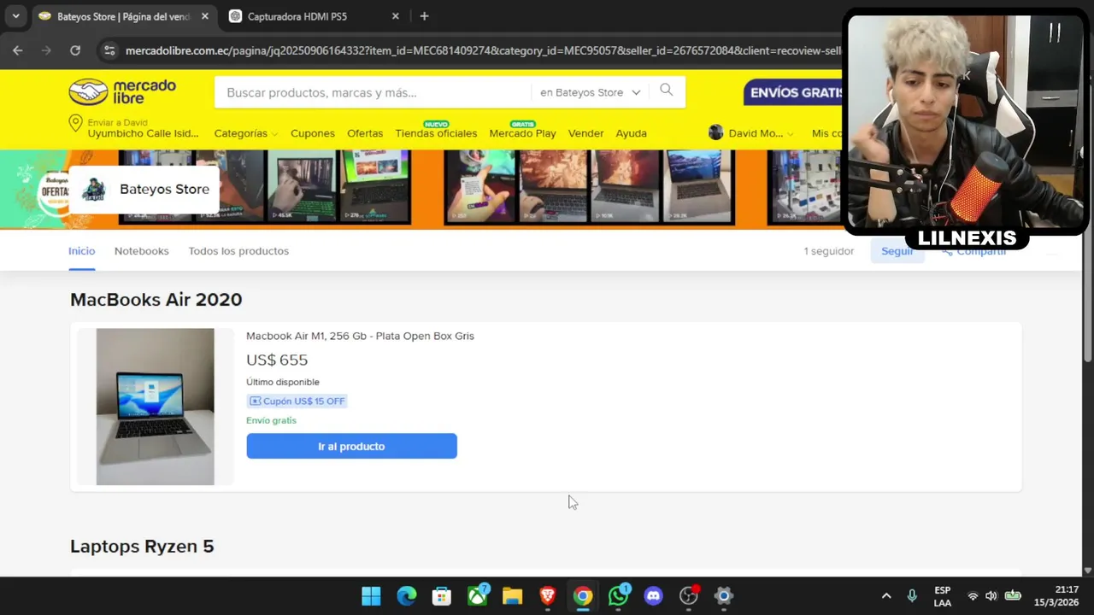
Task: Click the ESP LAA language indicator
Action: (x=942, y=596)
